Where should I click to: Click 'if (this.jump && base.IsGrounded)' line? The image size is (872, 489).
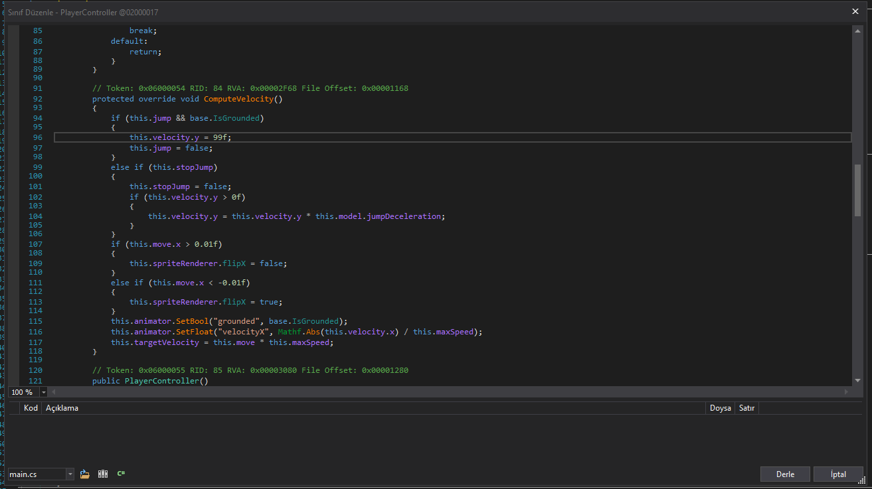[x=187, y=118]
